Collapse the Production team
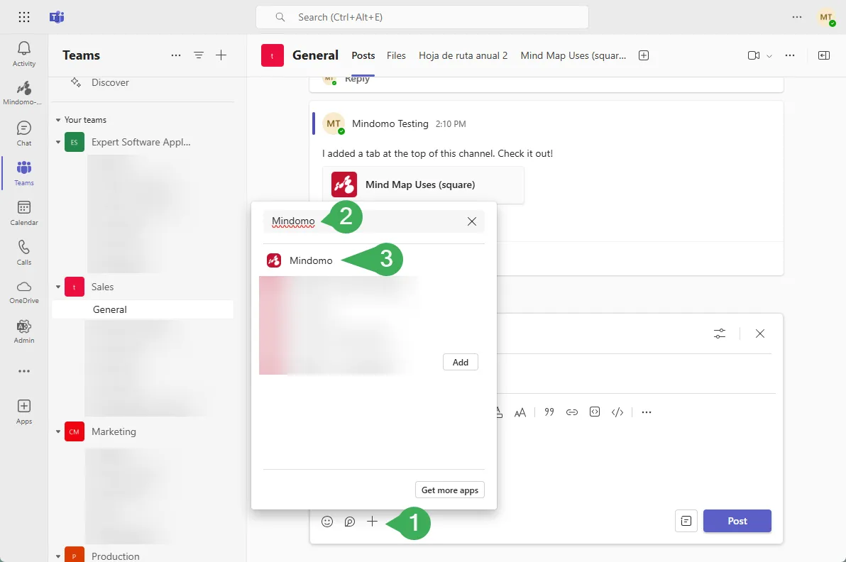Screen dimensions: 846x562 [58, 556]
